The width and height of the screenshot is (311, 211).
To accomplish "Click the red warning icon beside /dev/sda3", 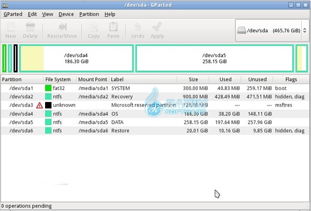I will pyautogui.click(x=39, y=105).
